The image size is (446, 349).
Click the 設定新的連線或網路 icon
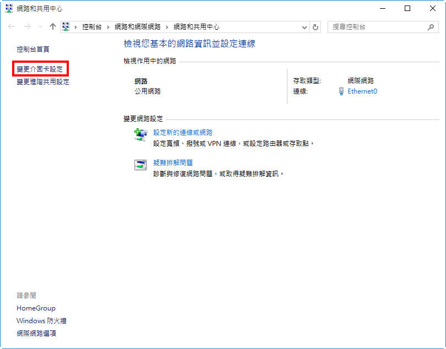pyautogui.click(x=141, y=135)
